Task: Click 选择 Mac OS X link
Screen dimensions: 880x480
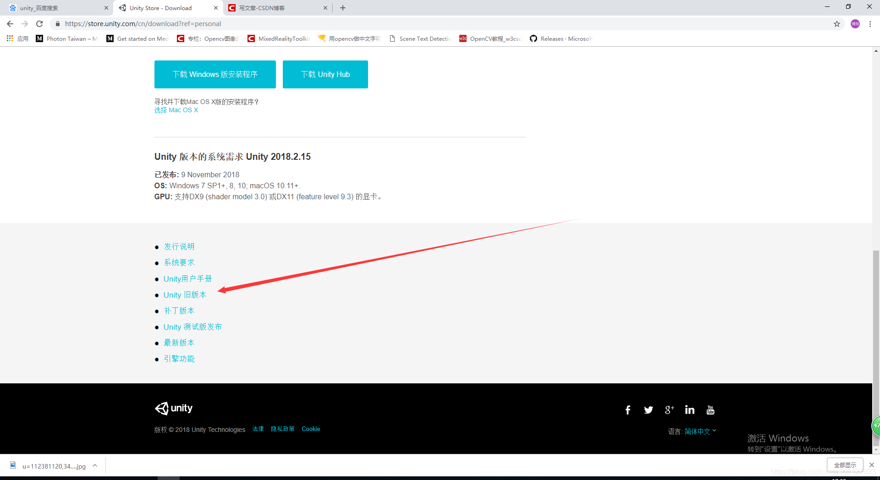Action: (176, 110)
